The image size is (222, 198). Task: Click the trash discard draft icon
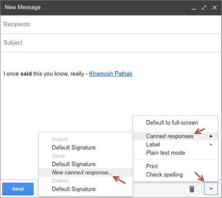(192, 189)
